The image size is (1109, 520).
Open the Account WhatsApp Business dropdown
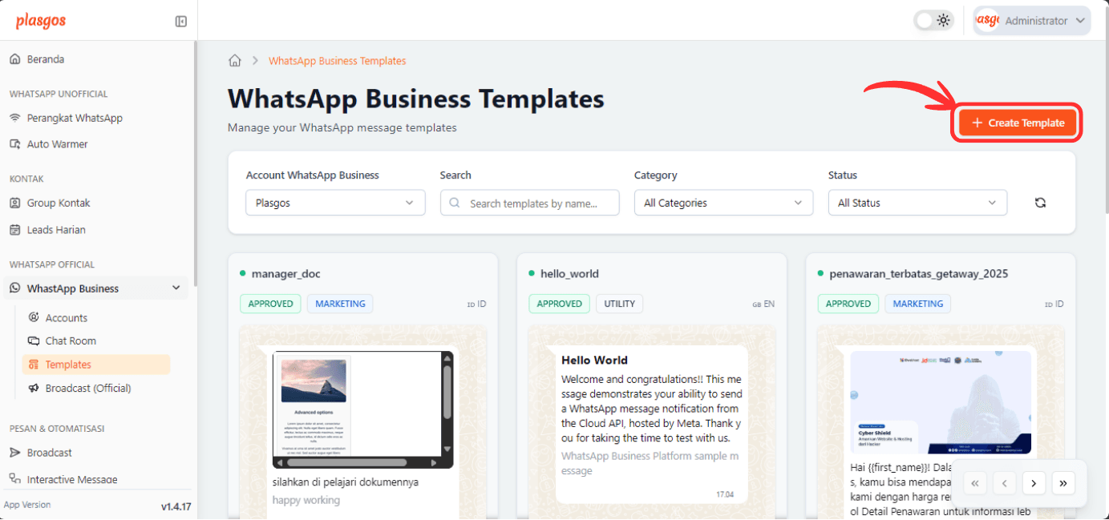point(335,203)
